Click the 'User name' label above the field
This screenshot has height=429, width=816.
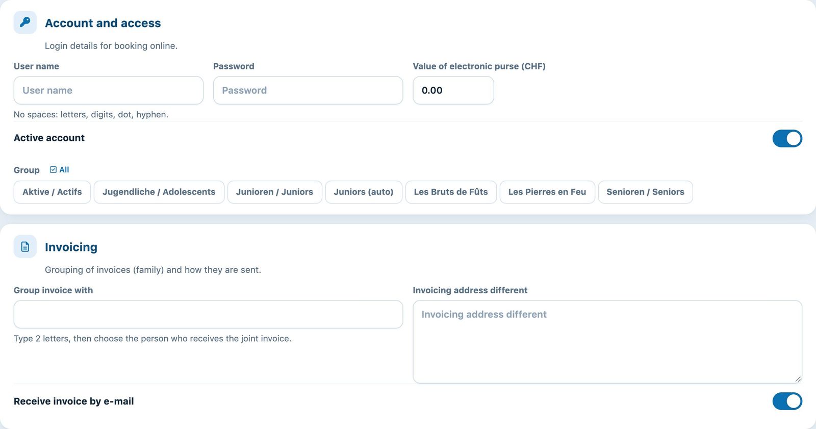pos(36,66)
